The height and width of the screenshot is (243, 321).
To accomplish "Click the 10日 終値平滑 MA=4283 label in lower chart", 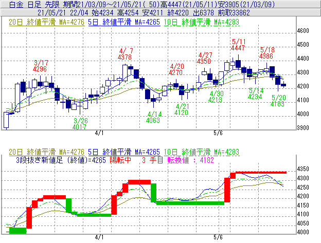I will tap(202, 152).
